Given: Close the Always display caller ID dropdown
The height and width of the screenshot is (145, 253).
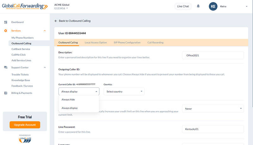Looking at the screenshot, I should (79, 91).
